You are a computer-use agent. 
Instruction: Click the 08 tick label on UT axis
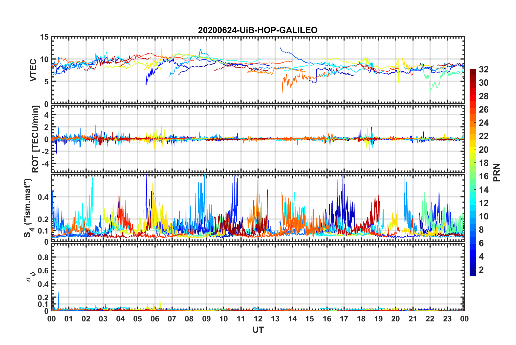189,319
